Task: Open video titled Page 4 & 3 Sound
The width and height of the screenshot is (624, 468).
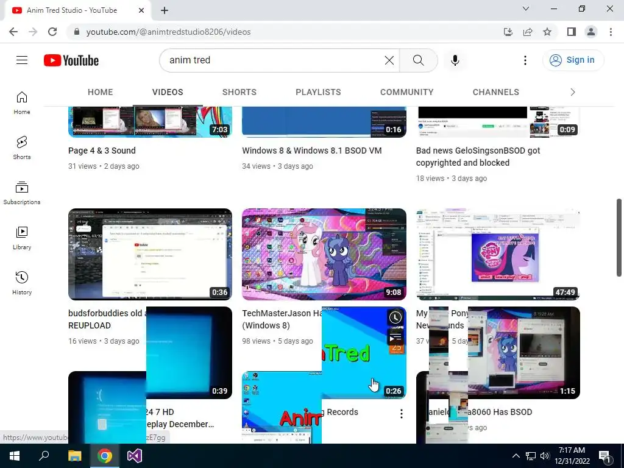Action: 102,151
